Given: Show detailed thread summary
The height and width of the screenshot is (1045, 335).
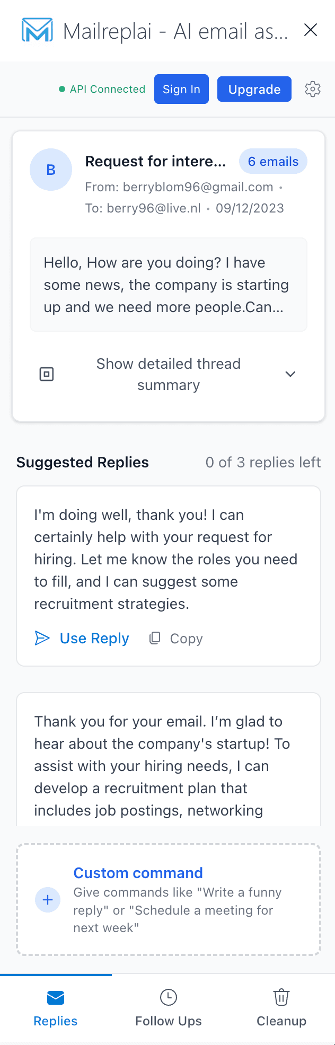Looking at the screenshot, I should point(169,374).
